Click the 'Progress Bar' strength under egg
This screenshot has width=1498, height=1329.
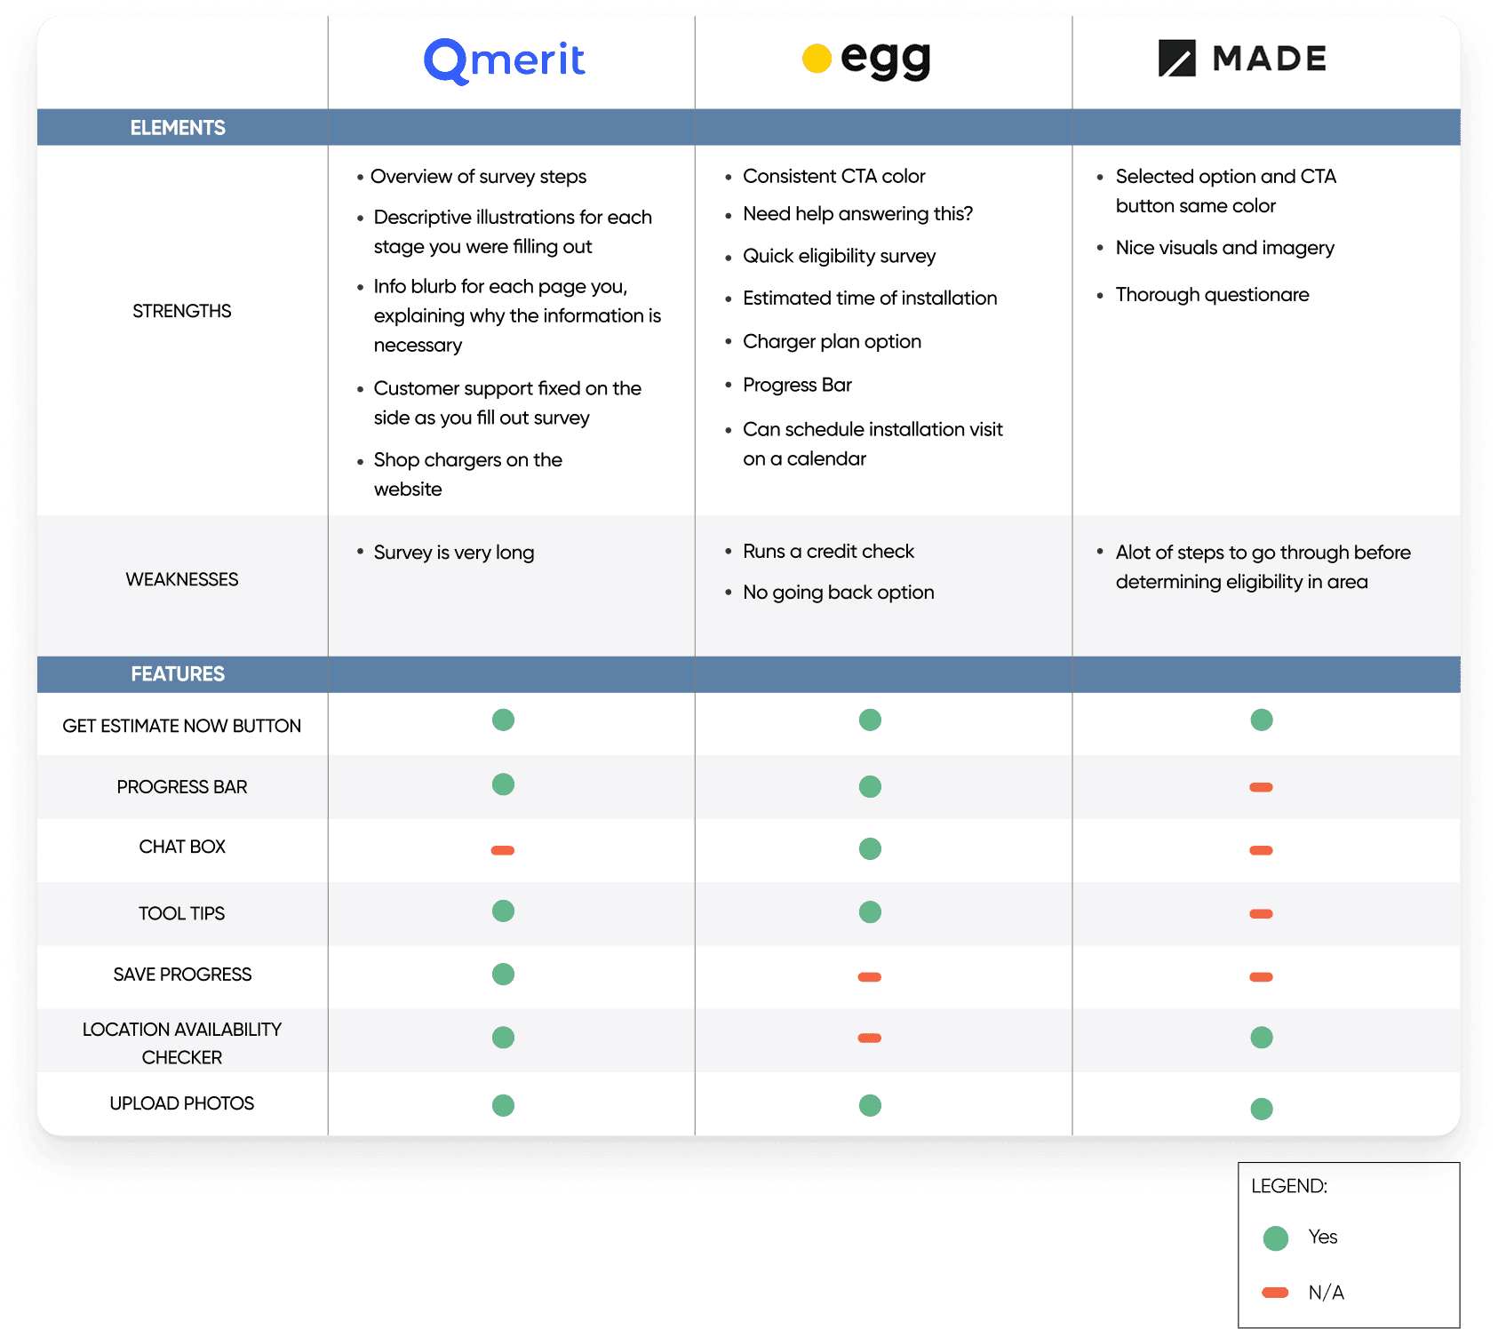(x=797, y=385)
